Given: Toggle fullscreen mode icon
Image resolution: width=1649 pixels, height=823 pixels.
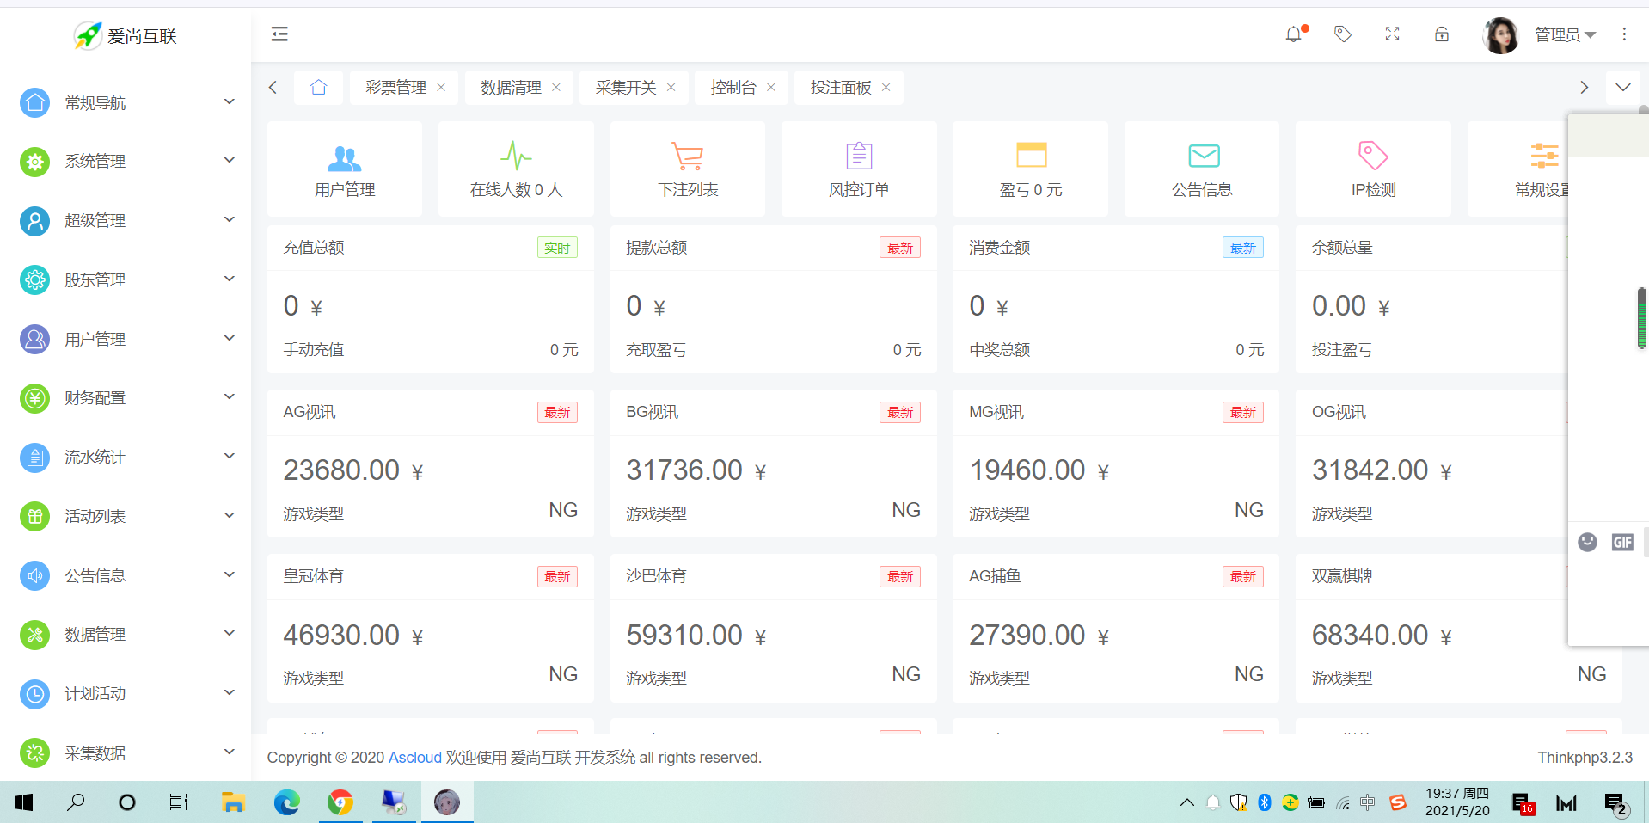Looking at the screenshot, I should click(x=1392, y=34).
